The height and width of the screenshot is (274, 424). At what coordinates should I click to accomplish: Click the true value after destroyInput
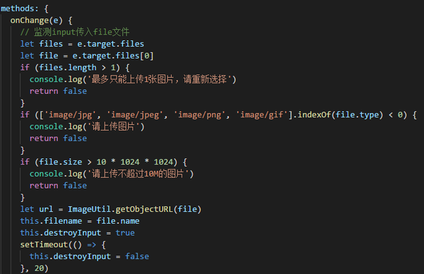click(x=125, y=232)
